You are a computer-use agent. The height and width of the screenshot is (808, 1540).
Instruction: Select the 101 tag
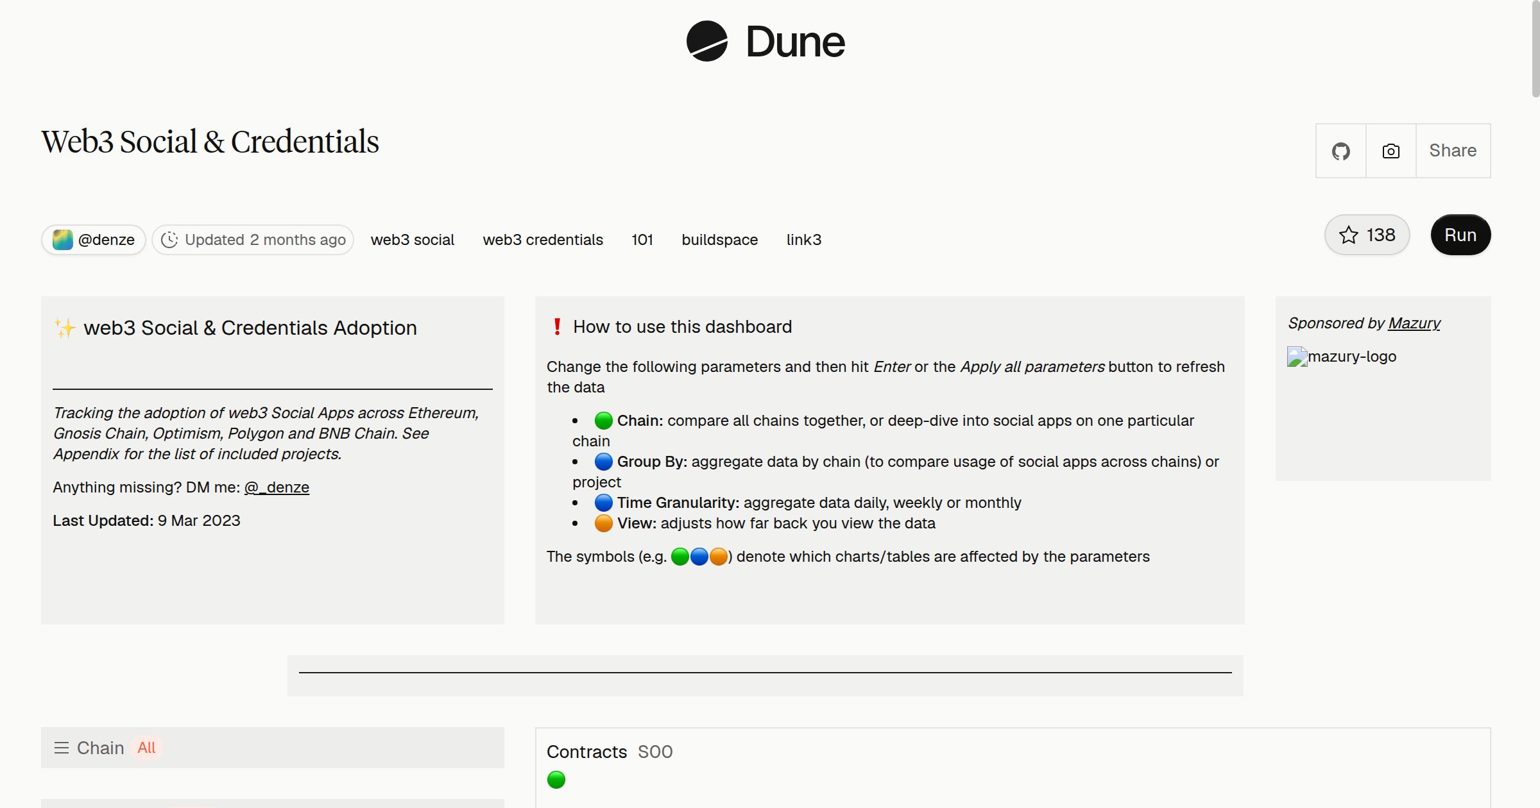642,240
